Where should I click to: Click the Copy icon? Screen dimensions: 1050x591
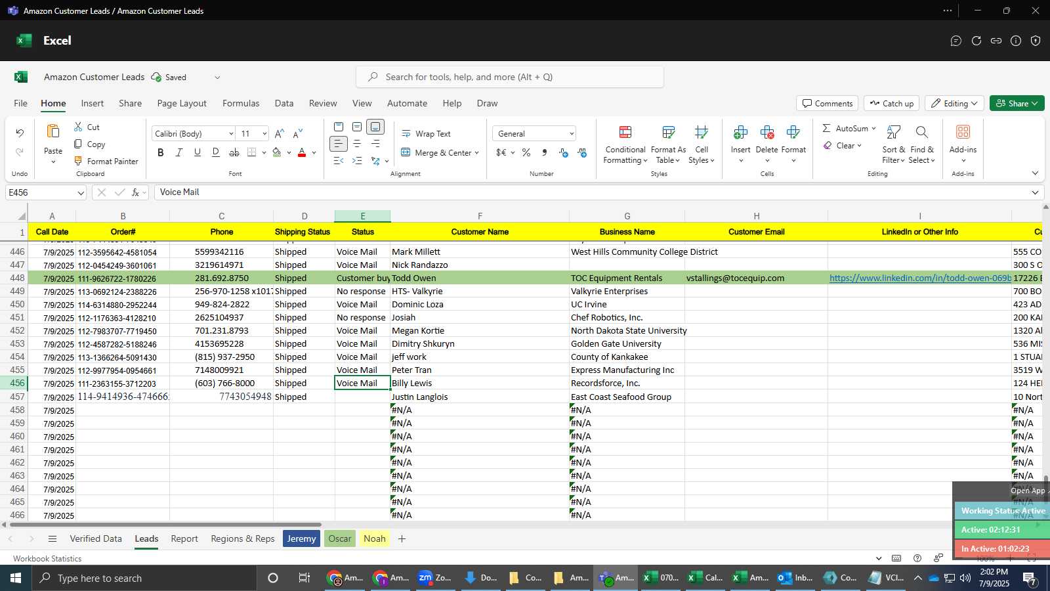(x=78, y=144)
